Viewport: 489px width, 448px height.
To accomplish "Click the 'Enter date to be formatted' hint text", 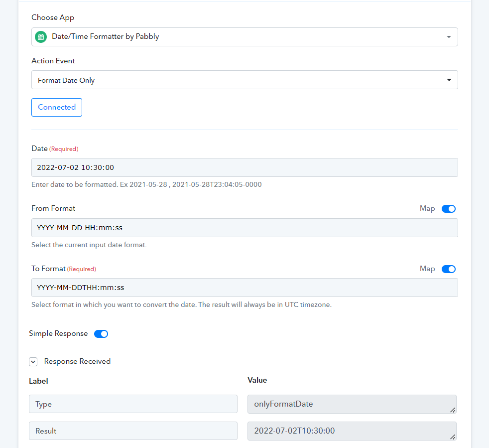I will coord(146,184).
